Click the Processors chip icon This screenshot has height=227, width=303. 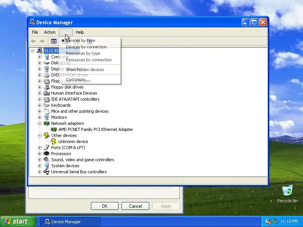point(47,154)
